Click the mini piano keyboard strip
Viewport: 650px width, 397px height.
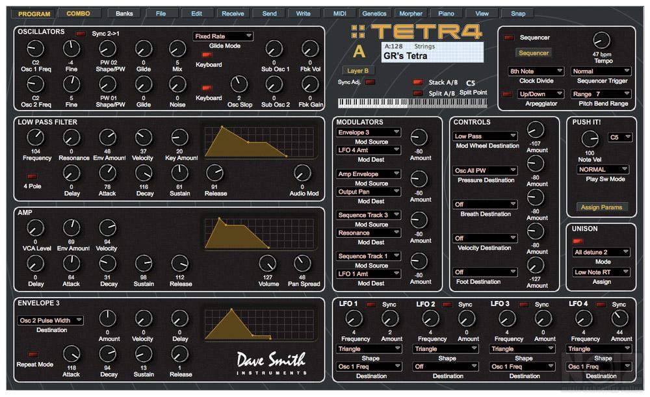coord(413,103)
